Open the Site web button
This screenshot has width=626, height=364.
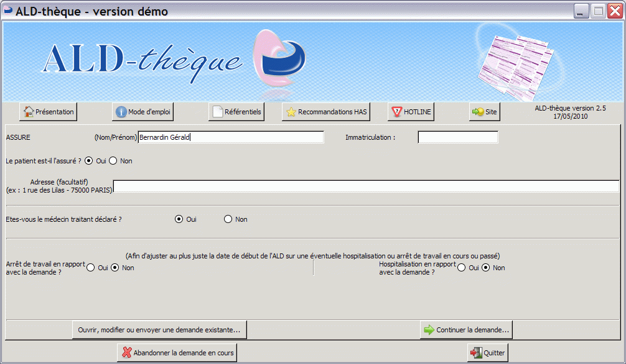click(x=485, y=112)
